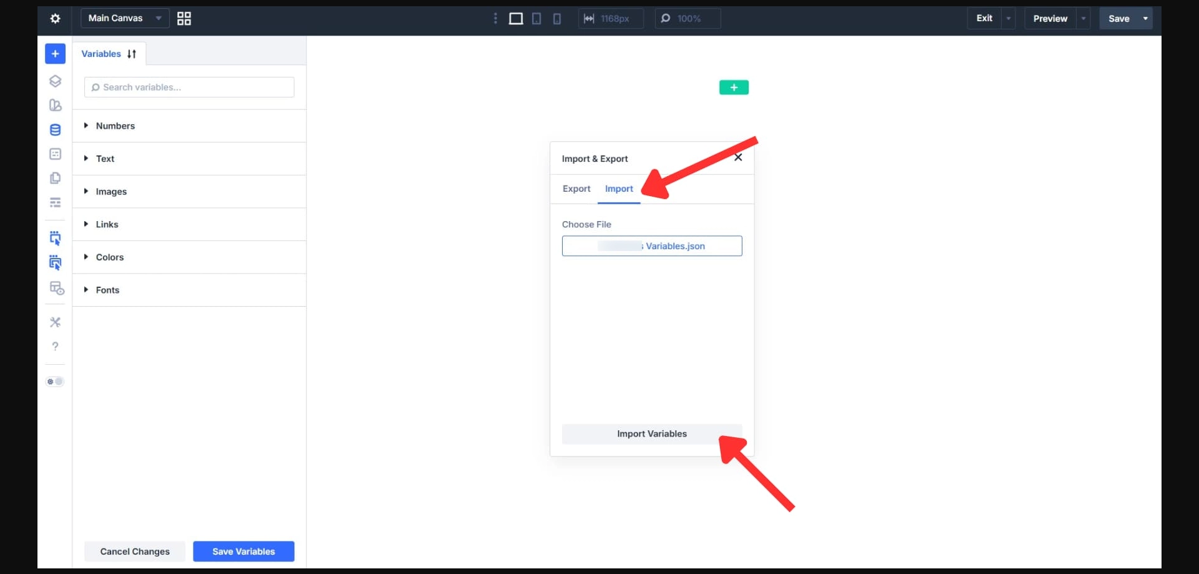Click the Save Variables button

pyautogui.click(x=243, y=551)
